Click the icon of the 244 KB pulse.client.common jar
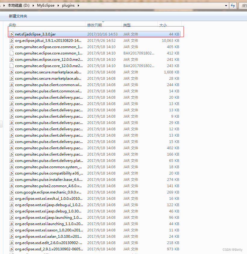Screen dimensions: 247x254 11,85
